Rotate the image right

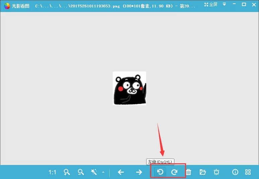174,172
